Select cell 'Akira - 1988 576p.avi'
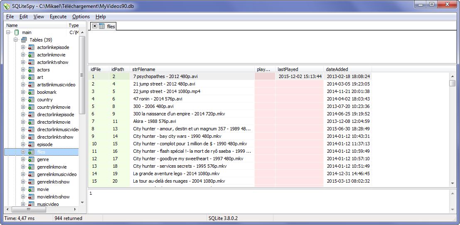 click(x=192, y=121)
